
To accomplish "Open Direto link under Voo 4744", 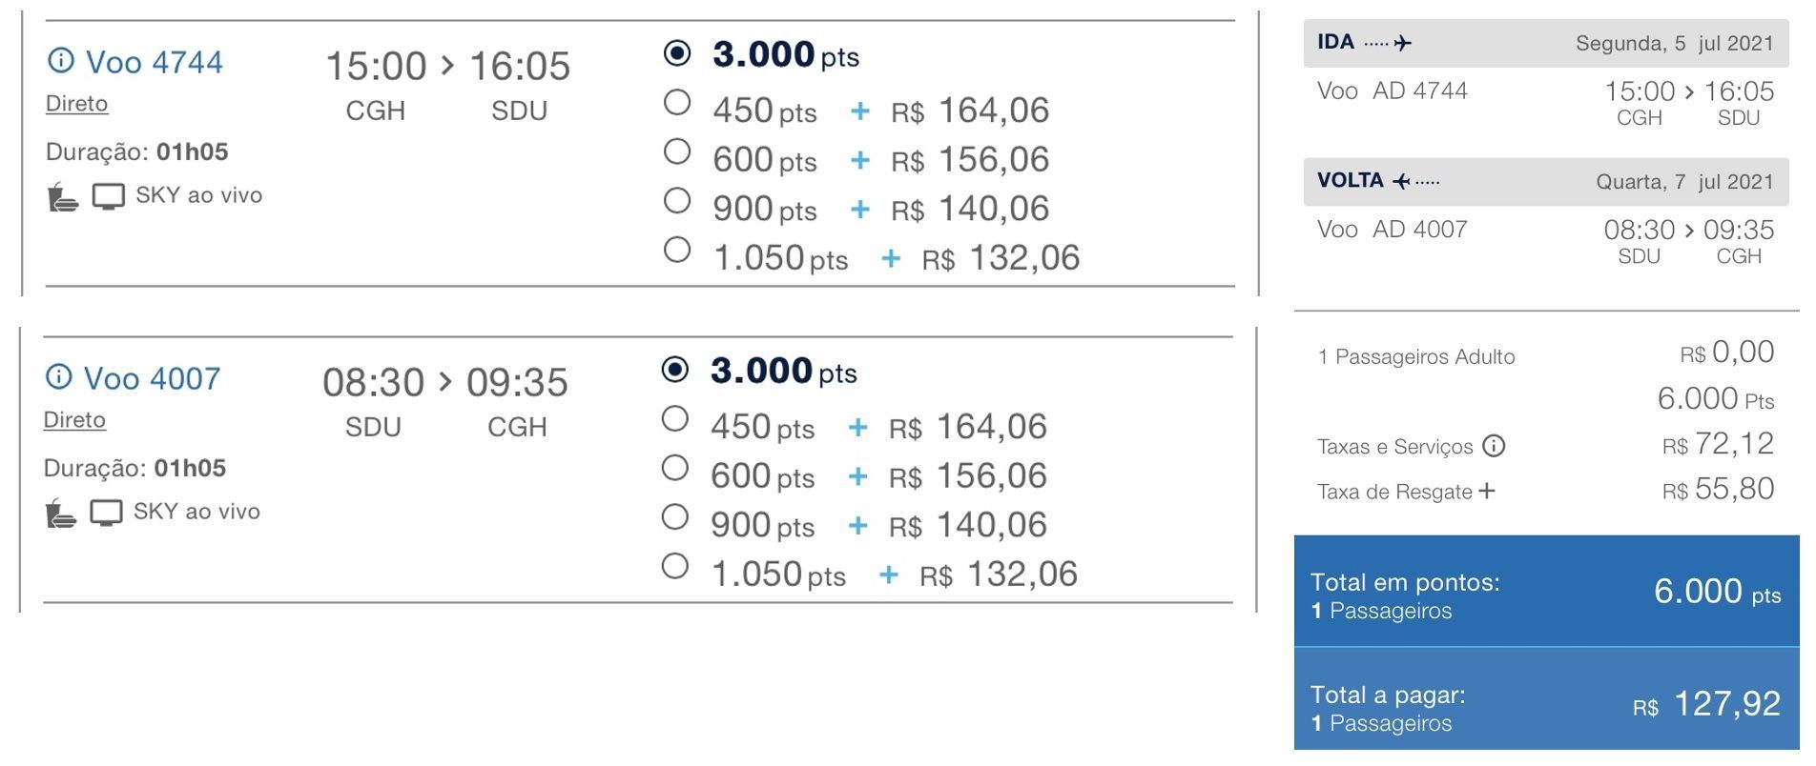I will pyautogui.click(x=76, y=104).
